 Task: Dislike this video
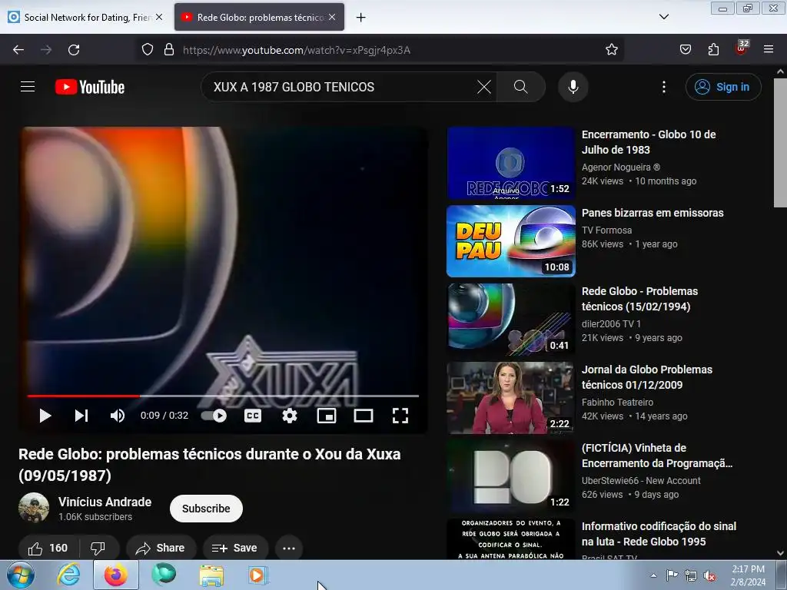(98, 548)
